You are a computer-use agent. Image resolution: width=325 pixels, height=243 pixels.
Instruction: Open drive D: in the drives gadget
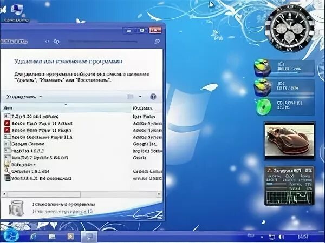284,87
